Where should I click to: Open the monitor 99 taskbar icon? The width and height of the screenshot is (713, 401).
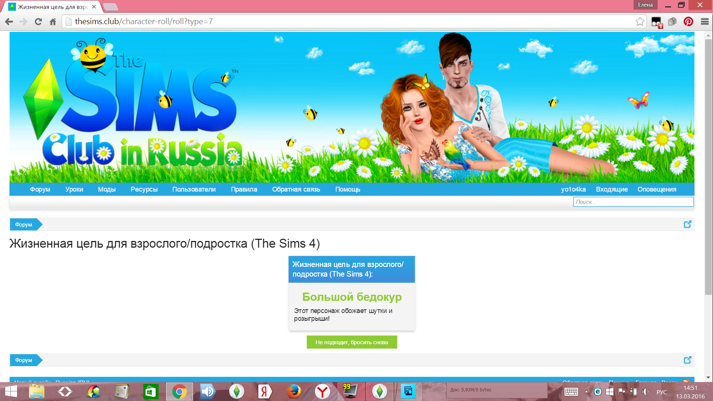pos(350,391)
